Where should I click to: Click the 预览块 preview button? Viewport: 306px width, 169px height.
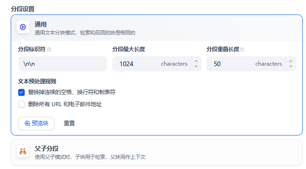tap(36, 123)
